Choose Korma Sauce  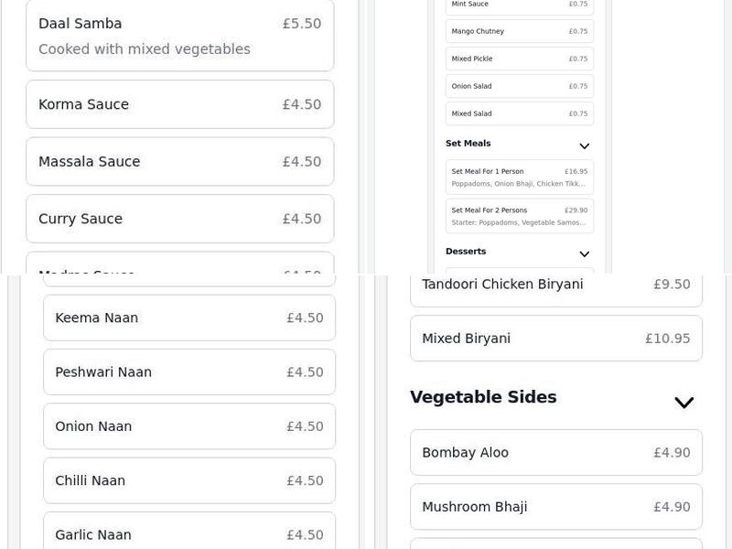(x=179, y=104)
